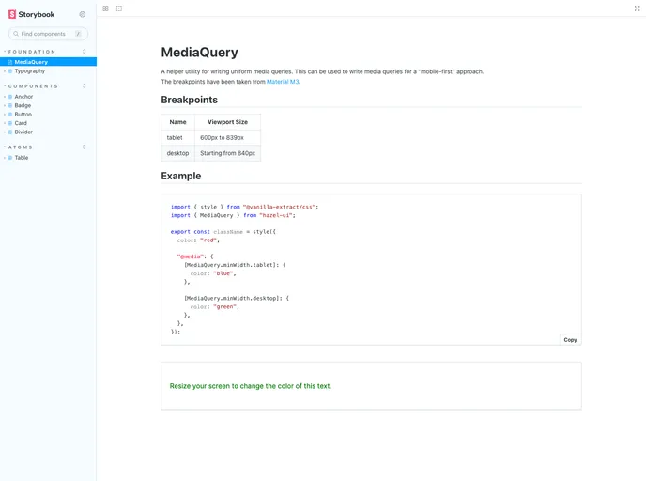Expand the Divider tree arrow
Screen dimensions: 646x481
tap(5, 132)
